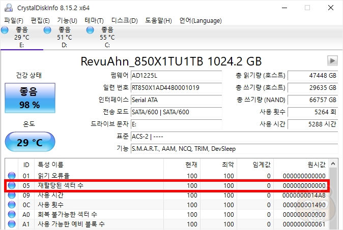The width and height of the screenshot is (343, 230).
Task: Click the attribute list vertical scrollbar track
Action: coord(333,199)
